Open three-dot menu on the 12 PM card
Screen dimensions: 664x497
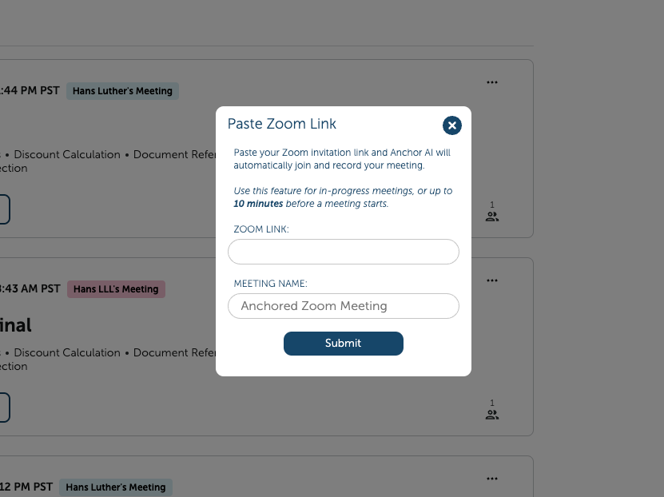click(x=492, y=479)
